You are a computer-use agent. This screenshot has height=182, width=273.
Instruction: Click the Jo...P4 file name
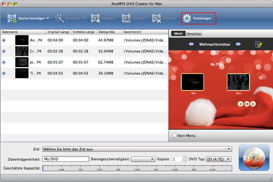coord(35,62)
